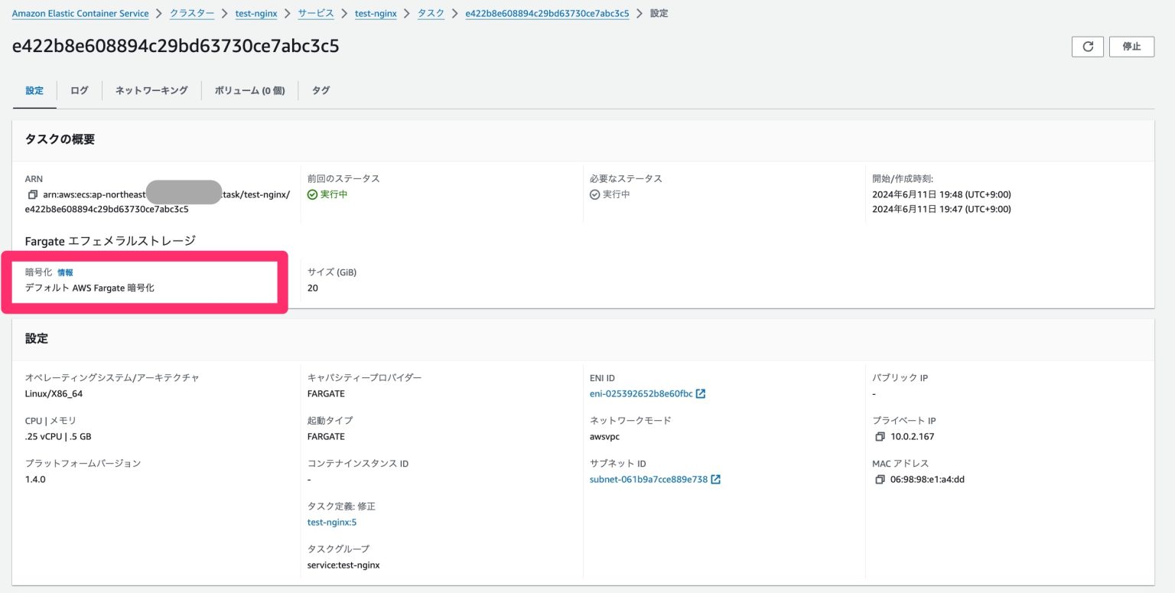Image resolution: width=1175 pixels, height=593 pixels.
Task: Click the status circle icon beside 必要なステータス 実行中
Action: [595, 194]
